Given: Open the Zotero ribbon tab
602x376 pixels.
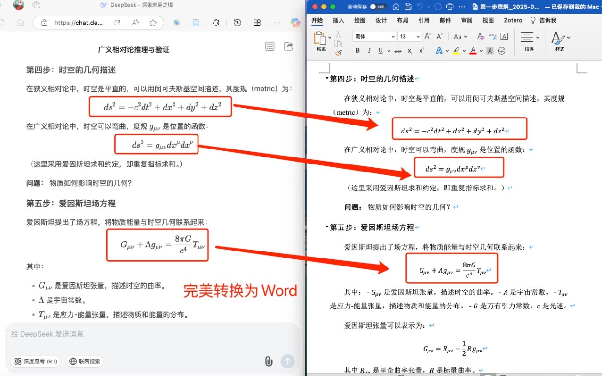Looking at the screenshot, I should tap(513, 20).
